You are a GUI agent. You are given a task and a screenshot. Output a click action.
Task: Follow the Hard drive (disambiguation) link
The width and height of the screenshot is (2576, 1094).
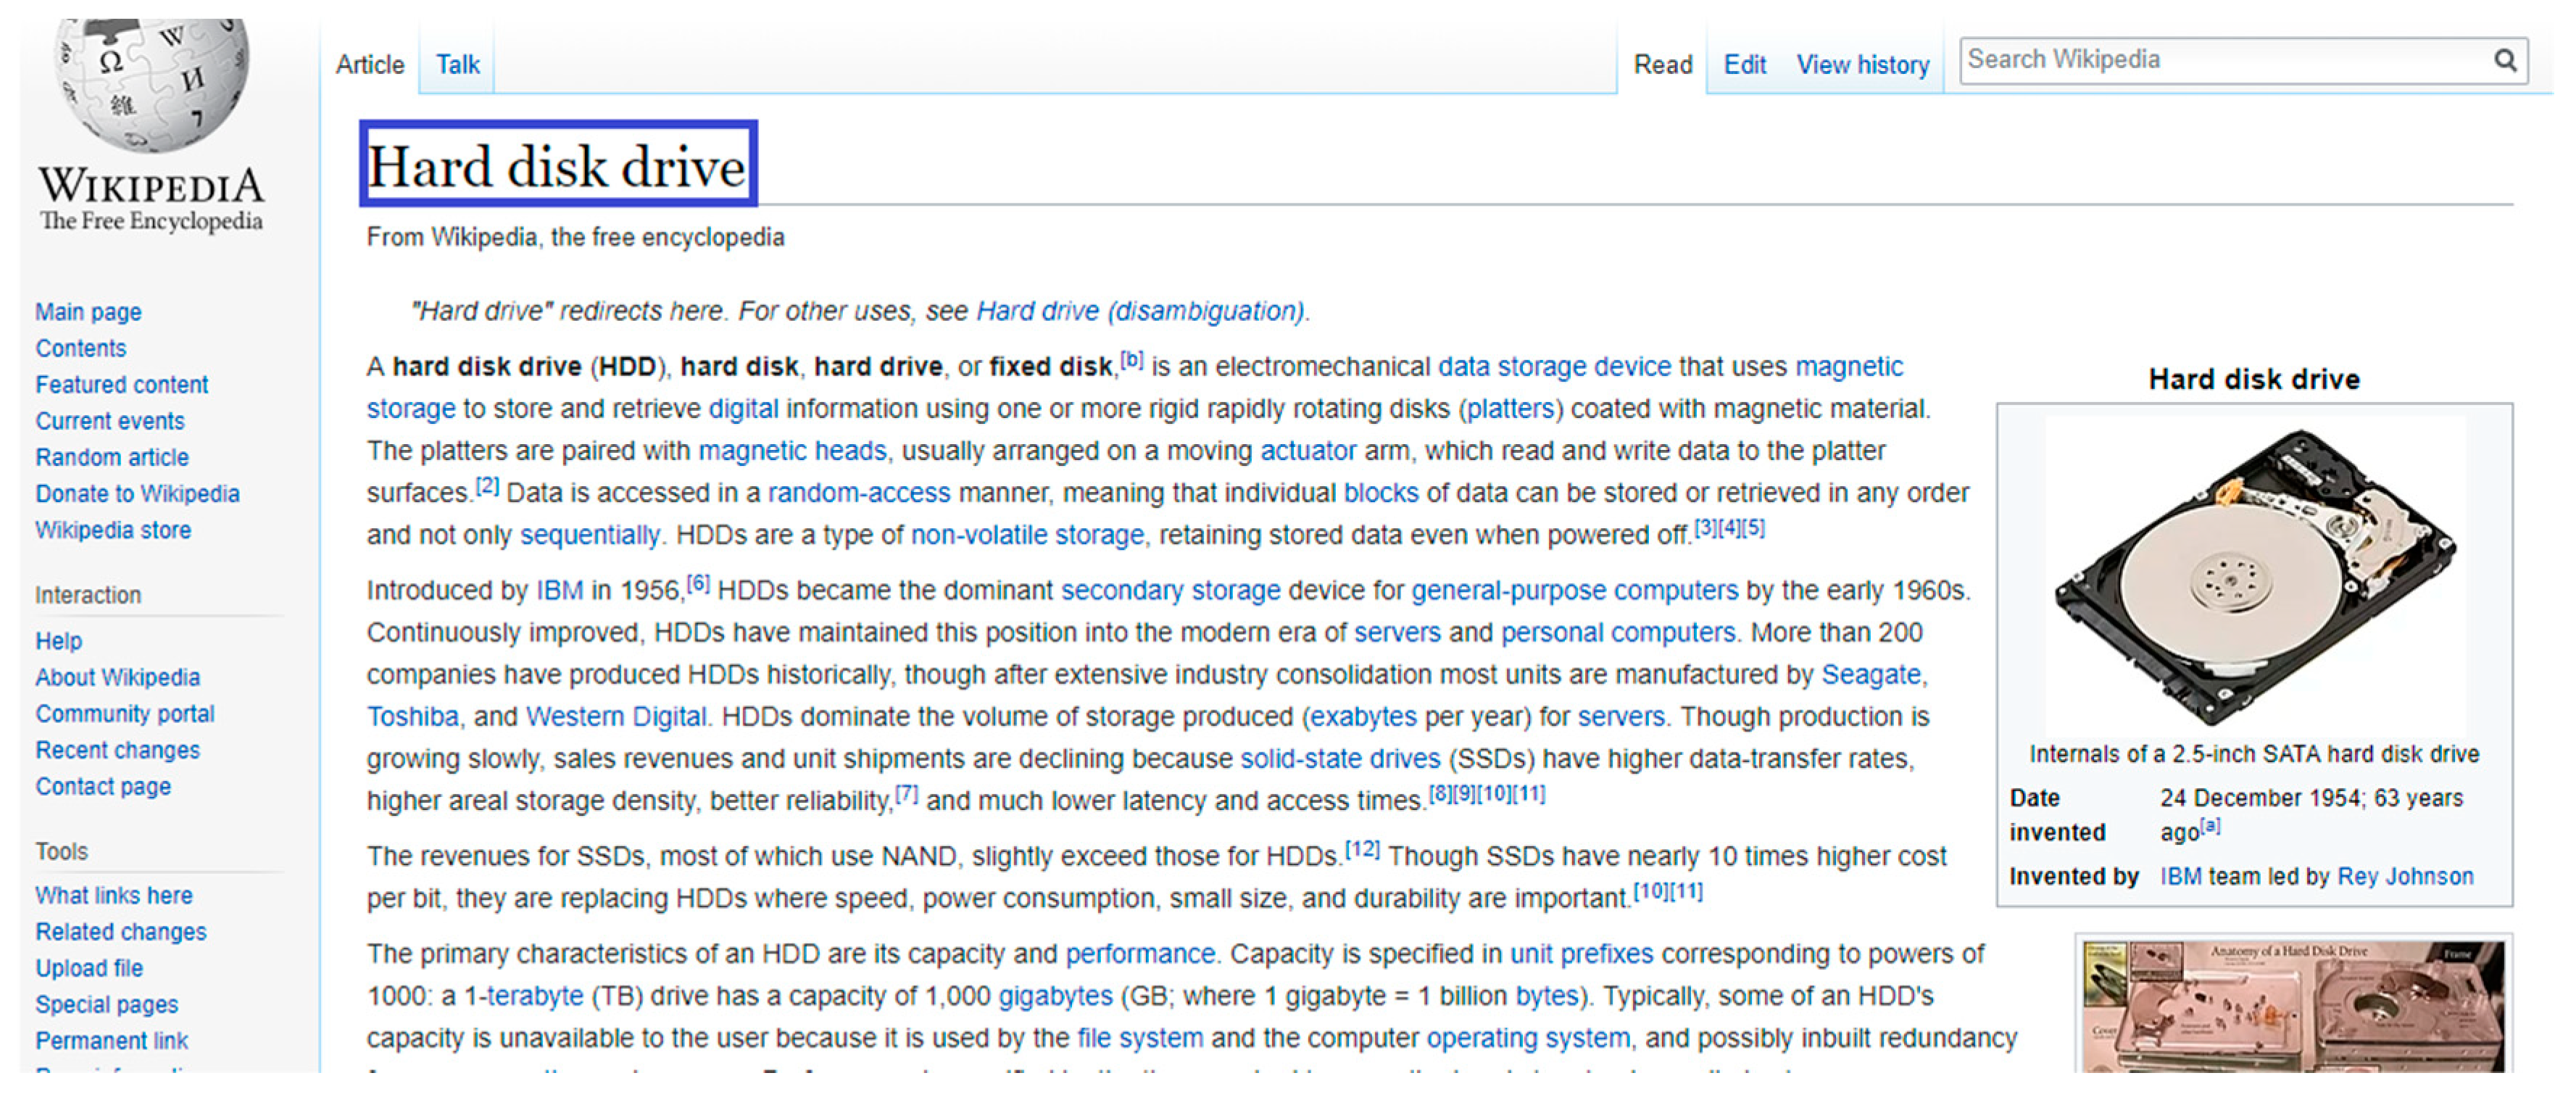point(1139,312)
